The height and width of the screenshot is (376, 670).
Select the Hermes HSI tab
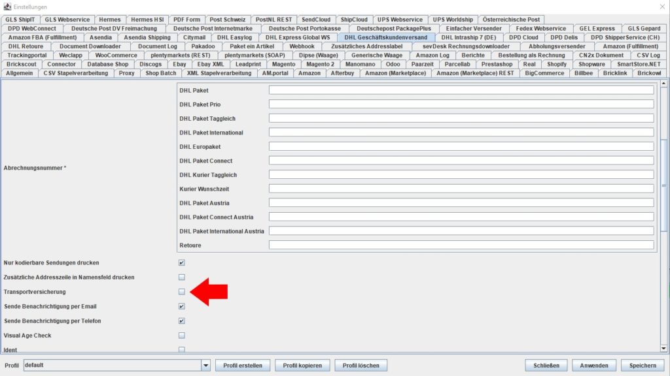[x=147, y=20]
